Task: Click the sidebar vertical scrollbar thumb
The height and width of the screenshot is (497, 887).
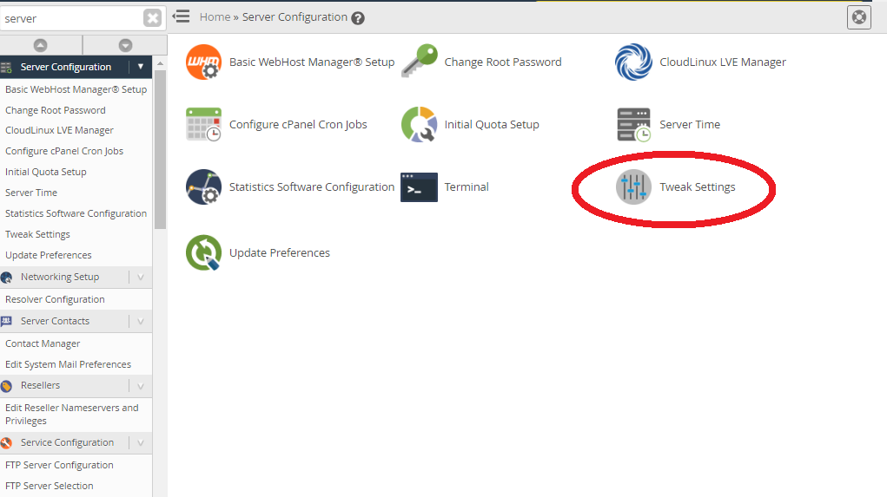Action: tap(160, 150)
